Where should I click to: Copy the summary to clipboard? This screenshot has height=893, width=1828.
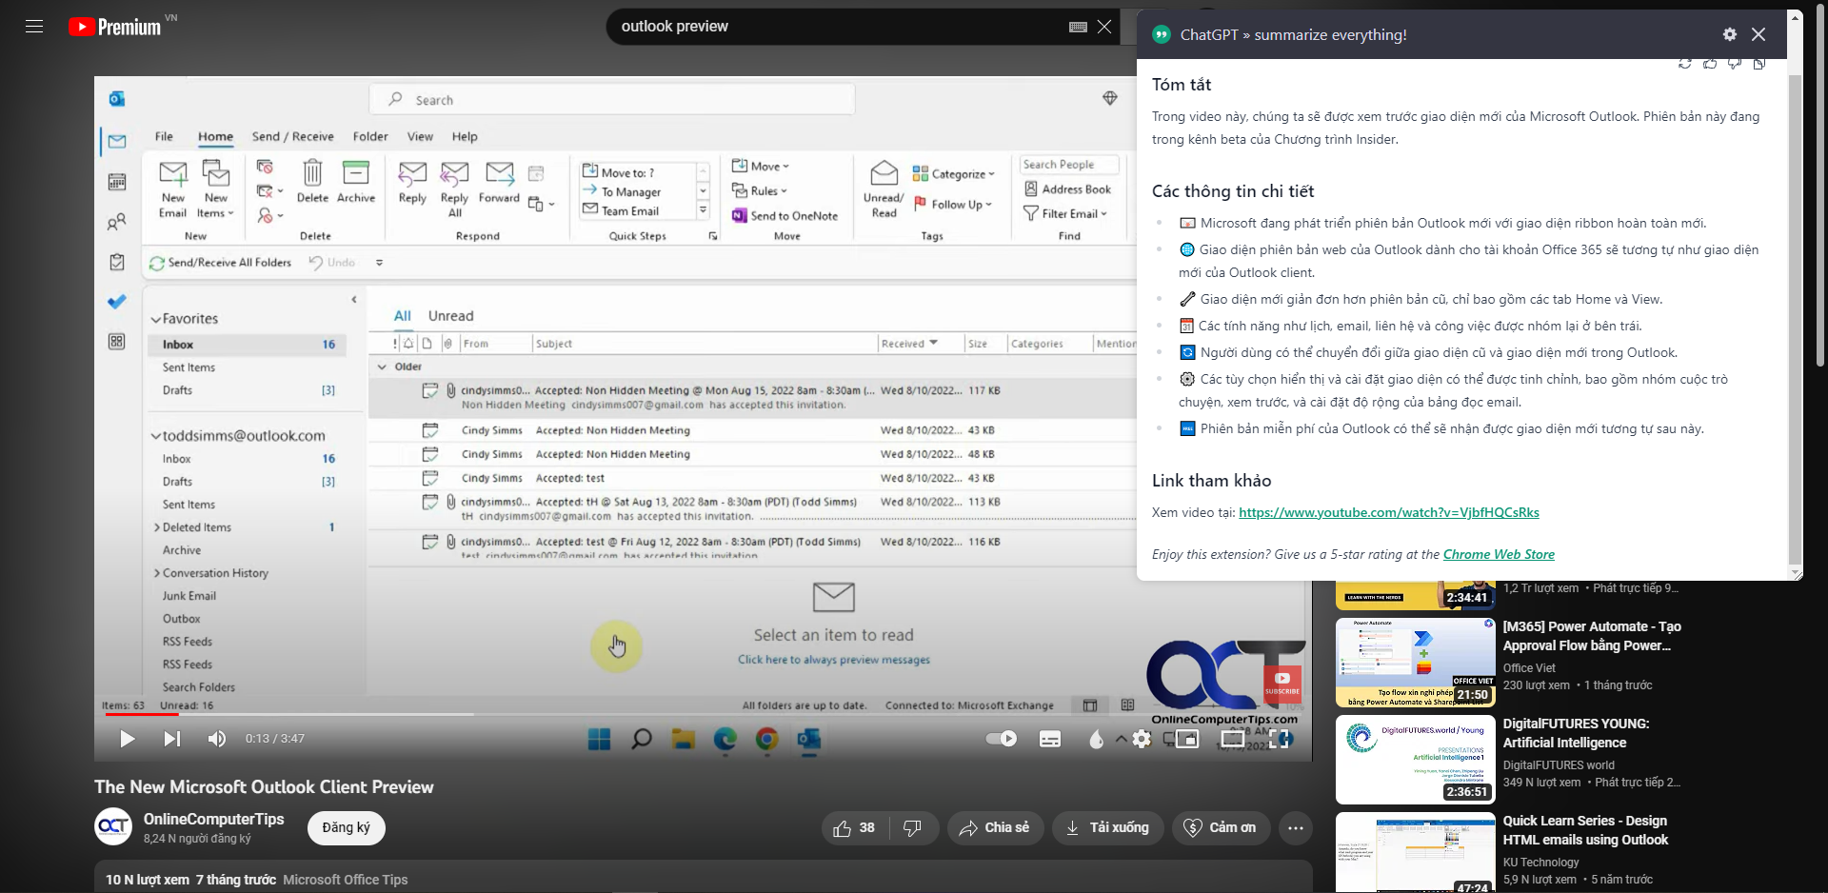(1759, 64)
